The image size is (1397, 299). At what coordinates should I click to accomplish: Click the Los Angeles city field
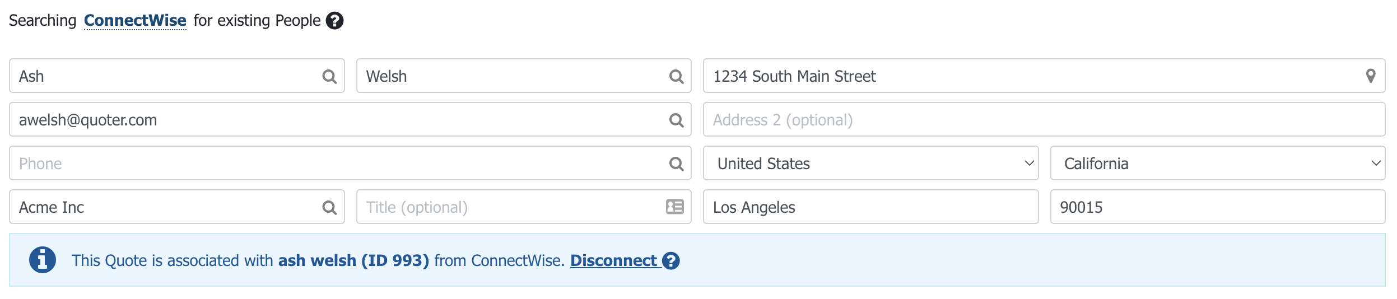pos(870,207)
